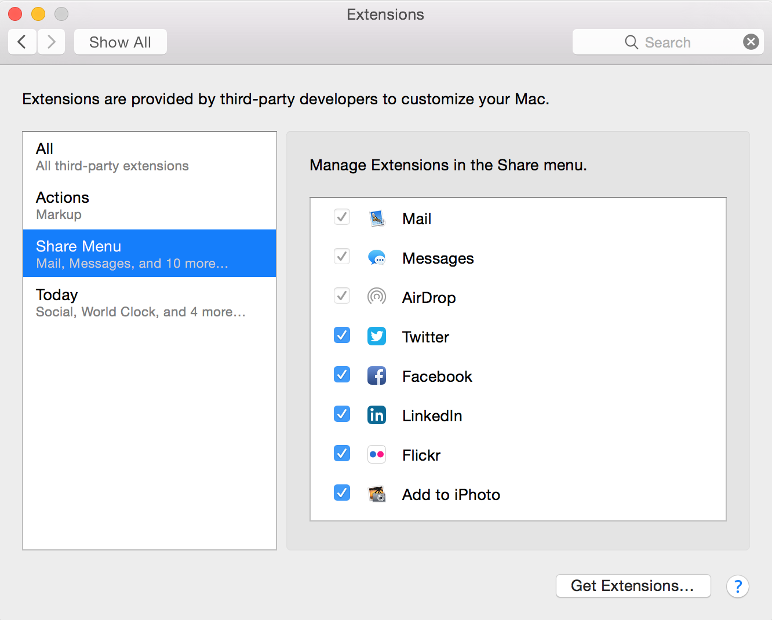Screen dimensions: 772x620
Task: Click the LinkedIn icon
Action: (377, 415)
